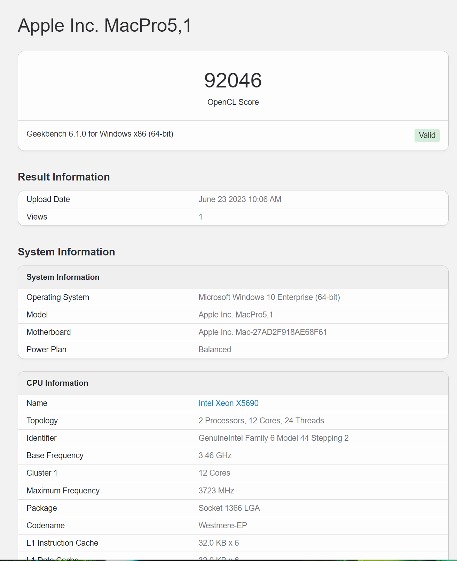Select the Westmere-EP codename value
Viewport: 457px width, 561px height.
point(222,525)
